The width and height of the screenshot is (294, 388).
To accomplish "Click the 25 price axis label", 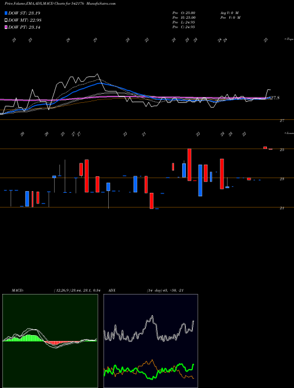I will [x=282, y=150].
